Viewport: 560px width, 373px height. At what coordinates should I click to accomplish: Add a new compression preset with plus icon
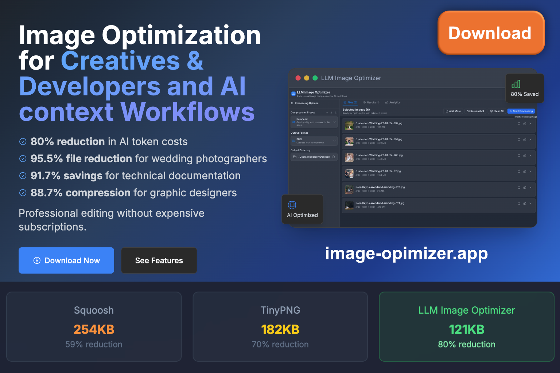click(x=327, y=113)
